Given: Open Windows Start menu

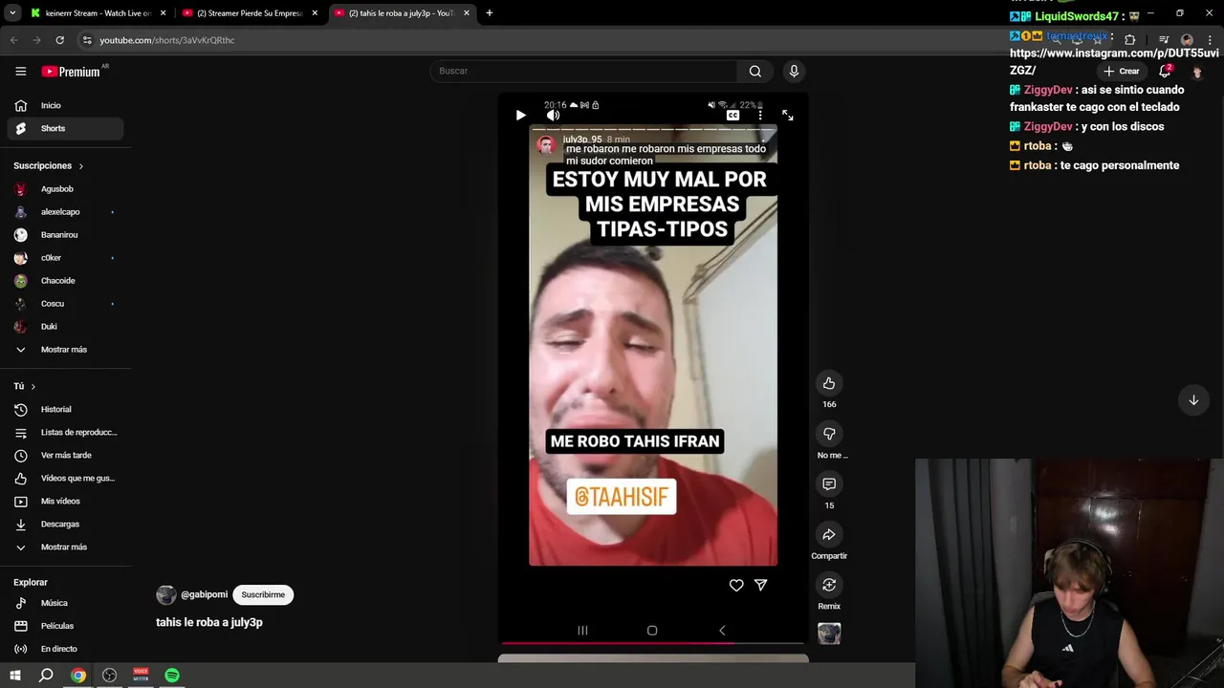Looking at the screenshot, I should pyautogui.click(x=15, y=676).
